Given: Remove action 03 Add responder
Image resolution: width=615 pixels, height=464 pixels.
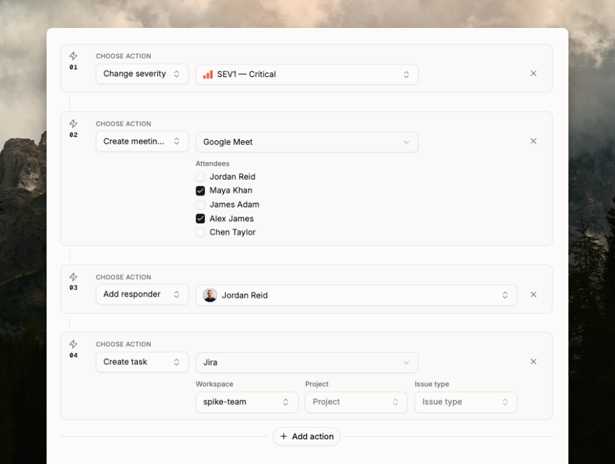Looking at the screenshot, I should pos(533,294).
